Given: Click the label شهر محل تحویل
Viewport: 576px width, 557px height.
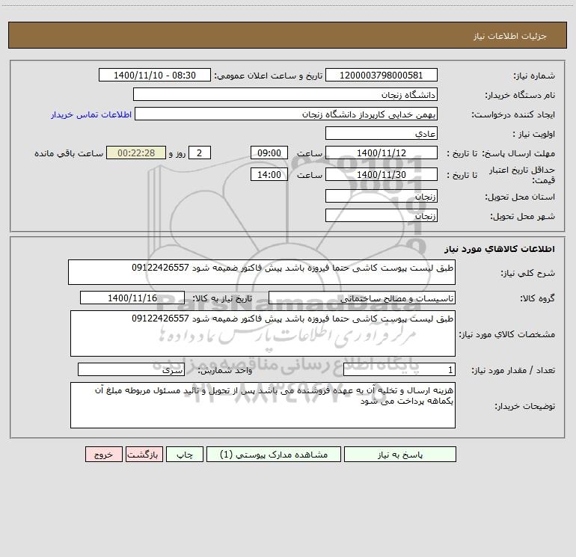Looking at the screenshot, I should (x=523, y=216).
